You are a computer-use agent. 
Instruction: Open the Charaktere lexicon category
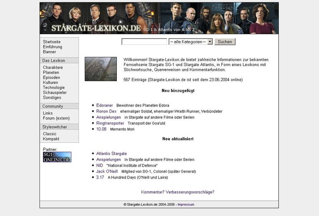53,68
